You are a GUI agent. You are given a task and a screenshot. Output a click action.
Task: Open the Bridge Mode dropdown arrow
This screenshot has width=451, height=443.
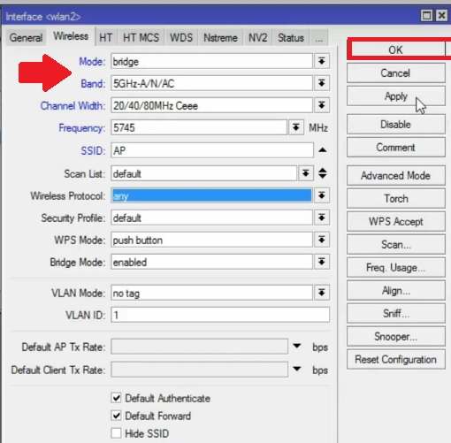point(322,262)
